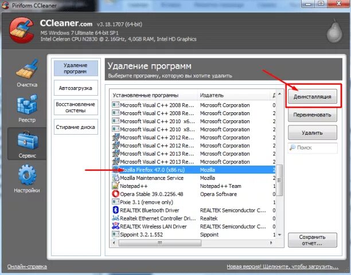Sort by the Установленные программы column header
This screenshot has width=351, height=275.
[154, 95]
